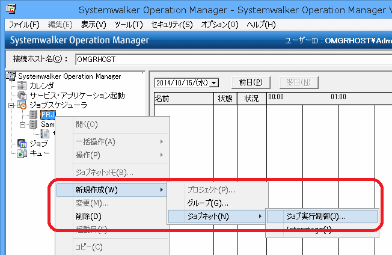Click the 状況 column header

252,99
